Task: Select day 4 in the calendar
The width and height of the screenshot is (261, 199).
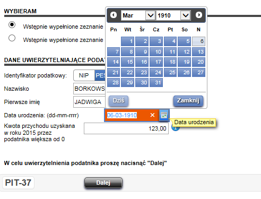Action: tap(170, 41)
